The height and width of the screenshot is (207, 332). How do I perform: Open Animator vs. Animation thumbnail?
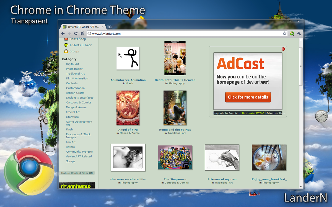point(128,58)
